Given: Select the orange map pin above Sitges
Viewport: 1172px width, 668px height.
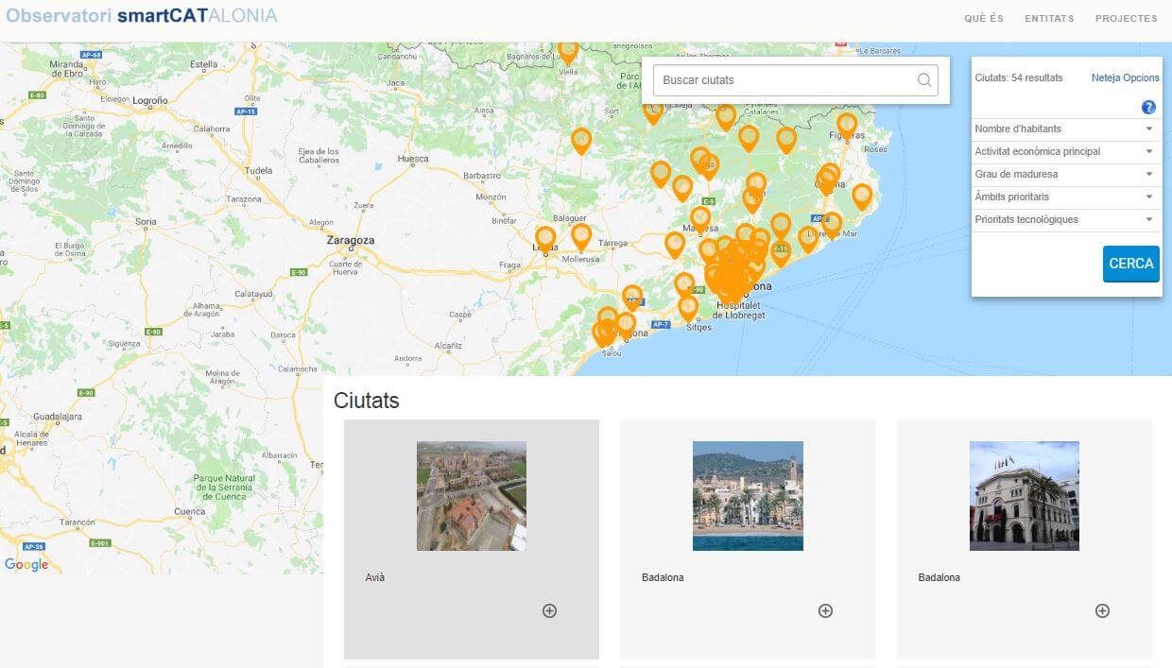Looking at the screenshot, I should (x=688, y=306).
